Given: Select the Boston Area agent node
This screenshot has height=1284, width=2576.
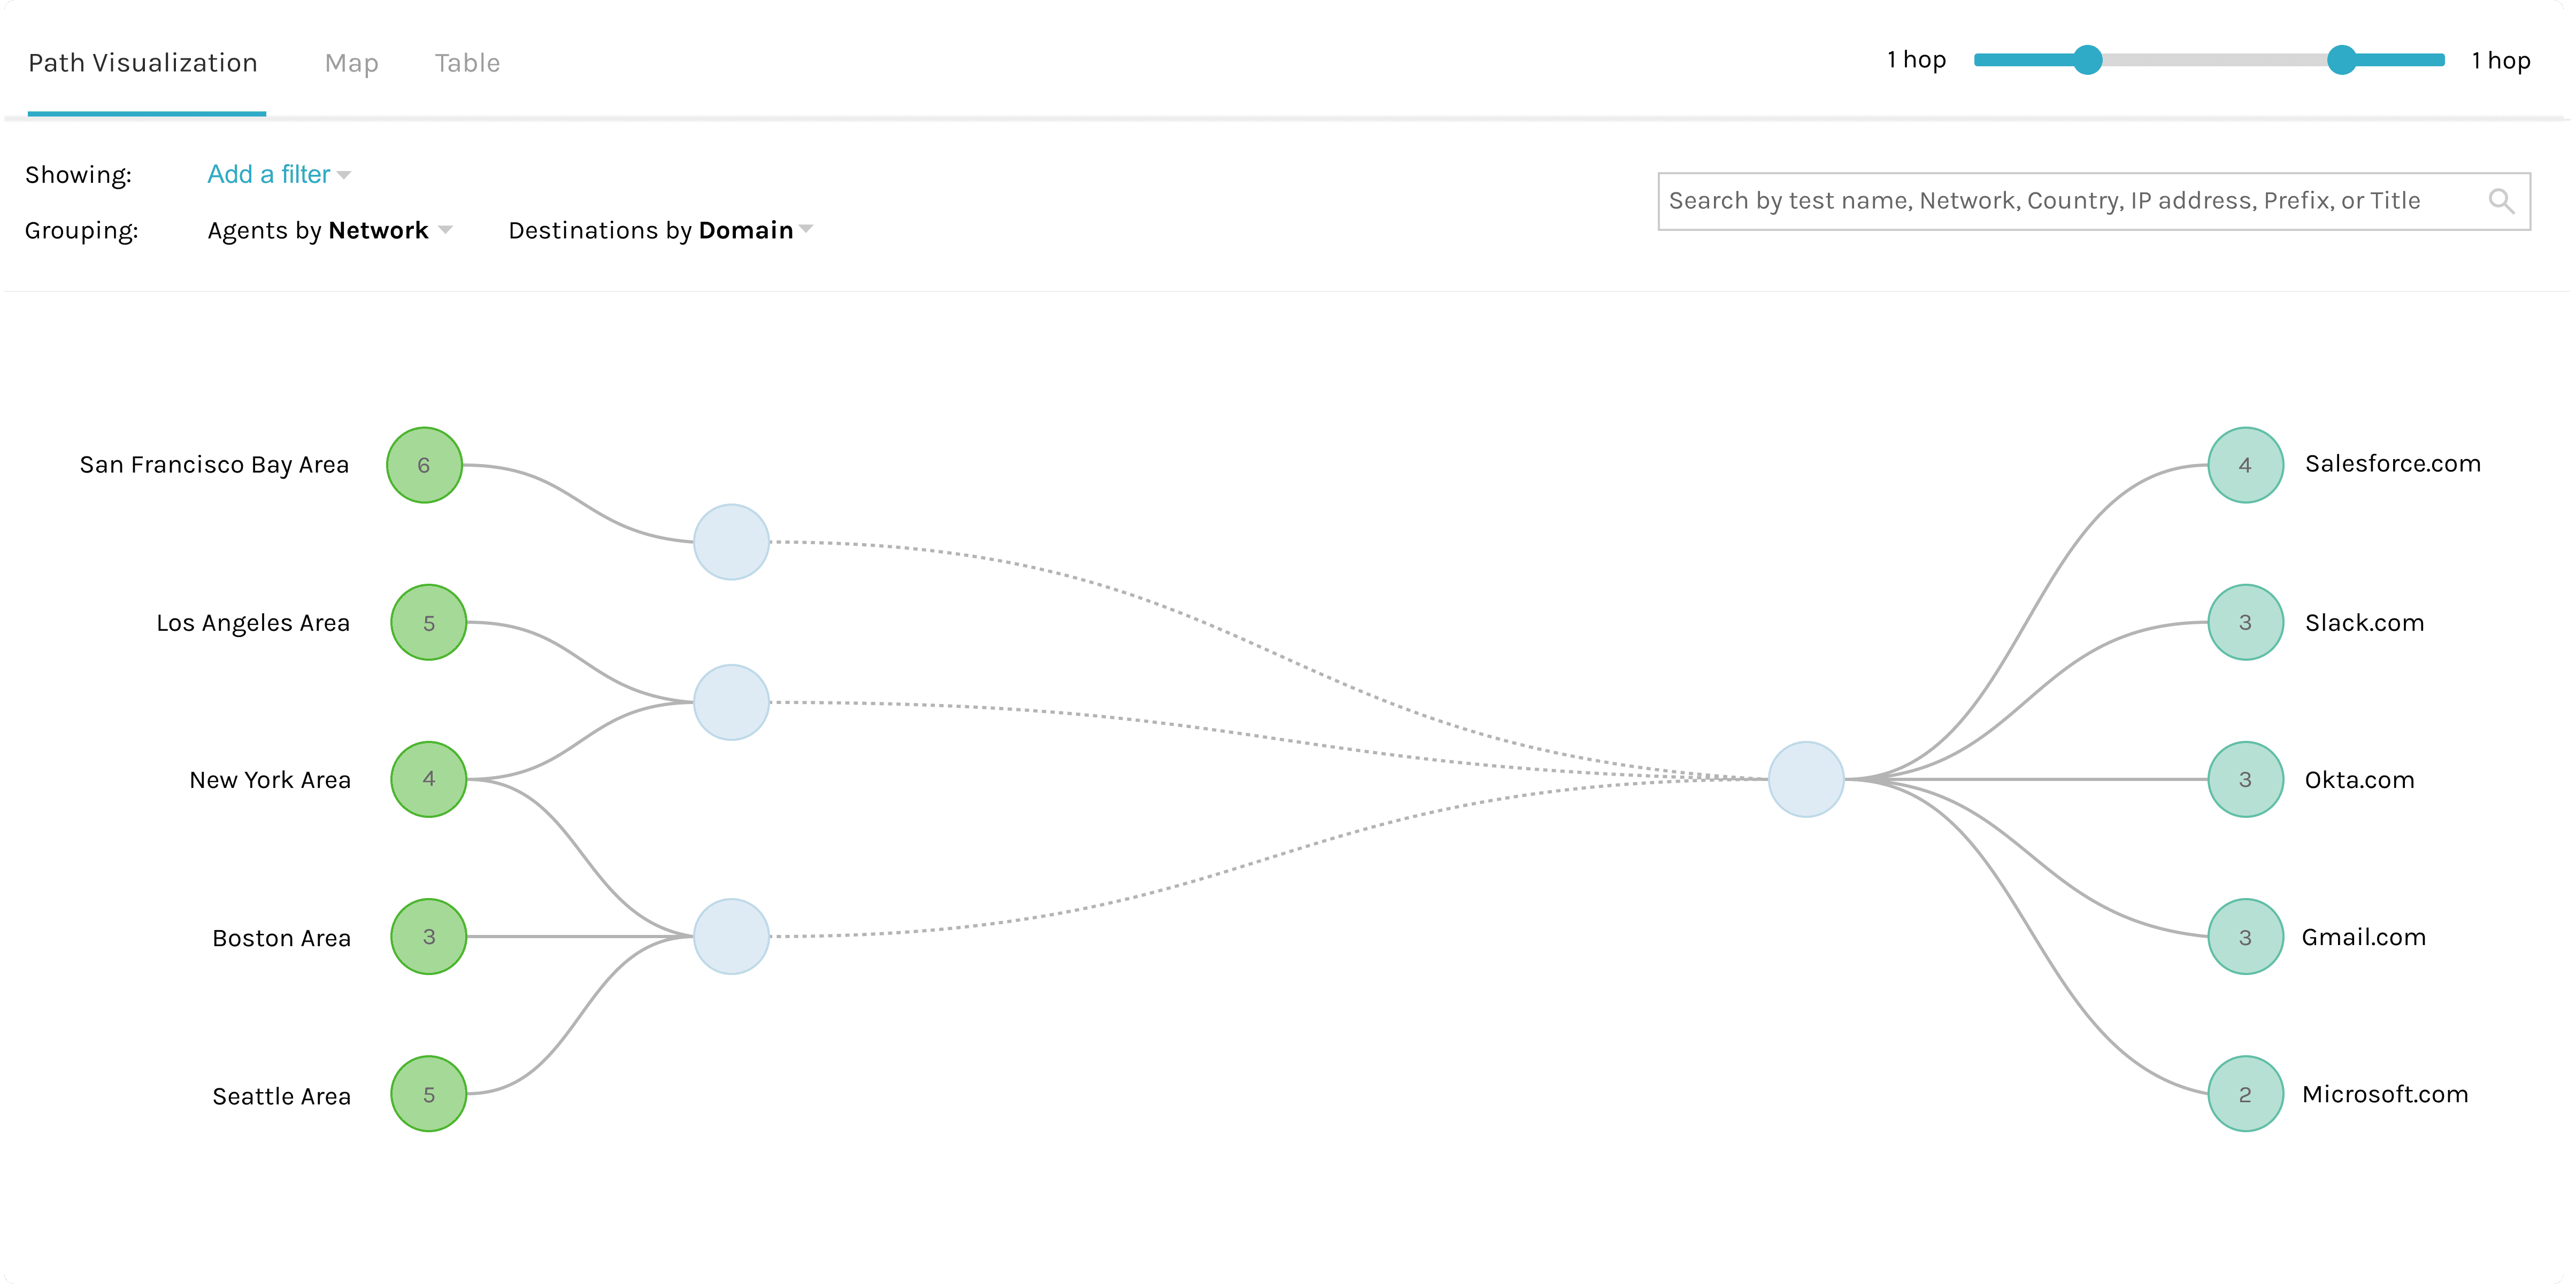Looking at the screenshot, I should [428, 936].
